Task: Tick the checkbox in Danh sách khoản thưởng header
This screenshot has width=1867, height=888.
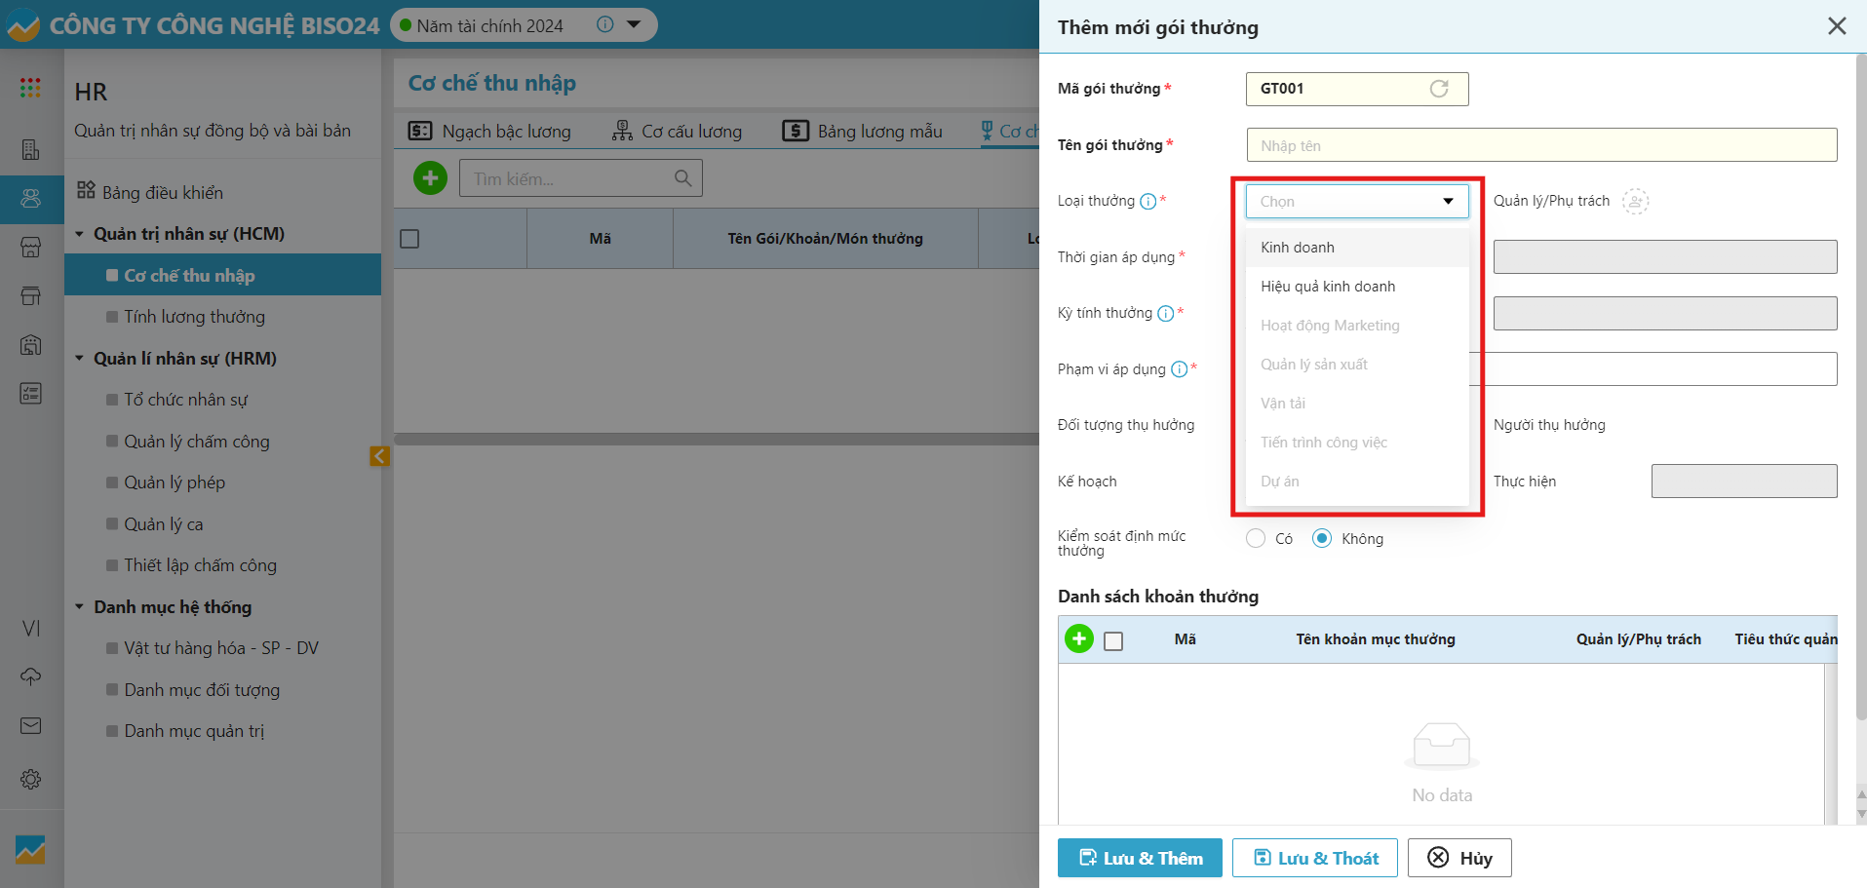Action: (1113, 640)
